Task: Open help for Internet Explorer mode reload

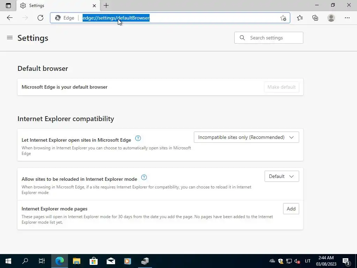Action: (x=144, y=177)
